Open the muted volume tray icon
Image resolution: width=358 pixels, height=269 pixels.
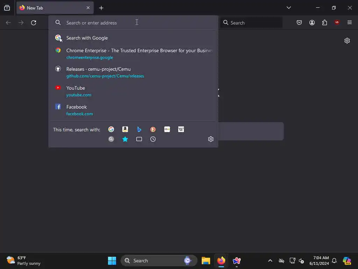(x=301, y=261)
